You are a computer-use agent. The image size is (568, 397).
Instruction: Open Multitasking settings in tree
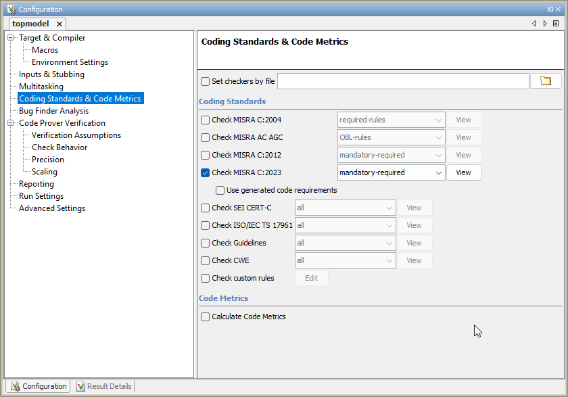tap(41, 87)
